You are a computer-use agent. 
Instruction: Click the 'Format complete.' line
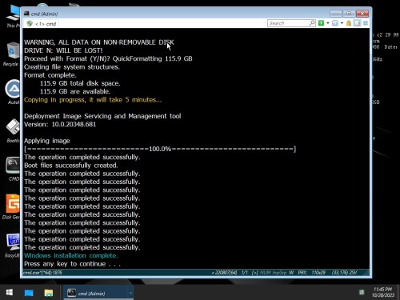50,75
